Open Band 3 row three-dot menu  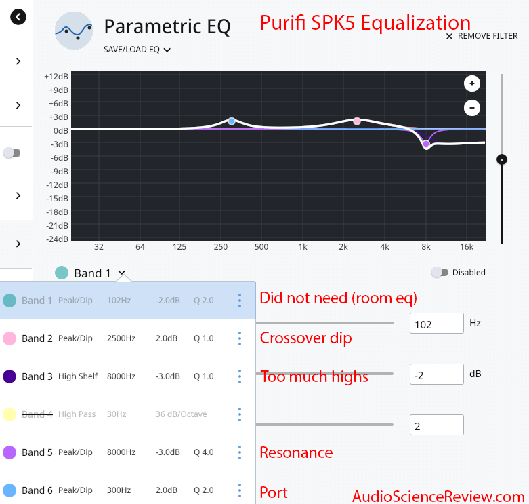pos(240,376)
